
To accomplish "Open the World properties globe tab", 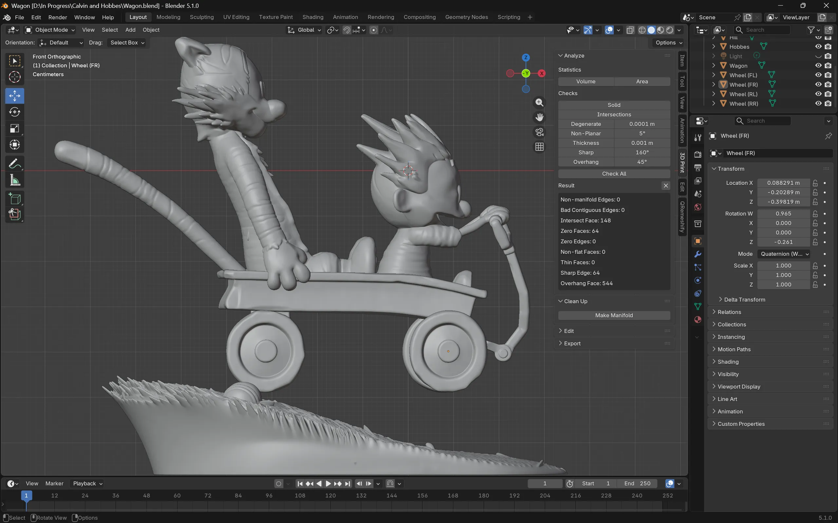I will (698, 207).
